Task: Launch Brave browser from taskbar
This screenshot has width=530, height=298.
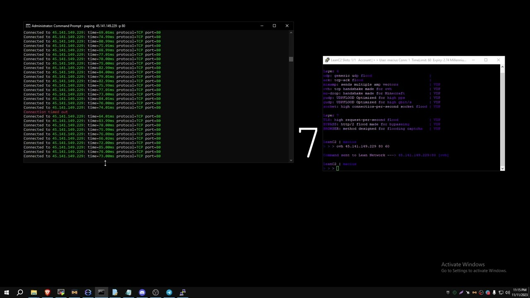Action: (47, 293)
